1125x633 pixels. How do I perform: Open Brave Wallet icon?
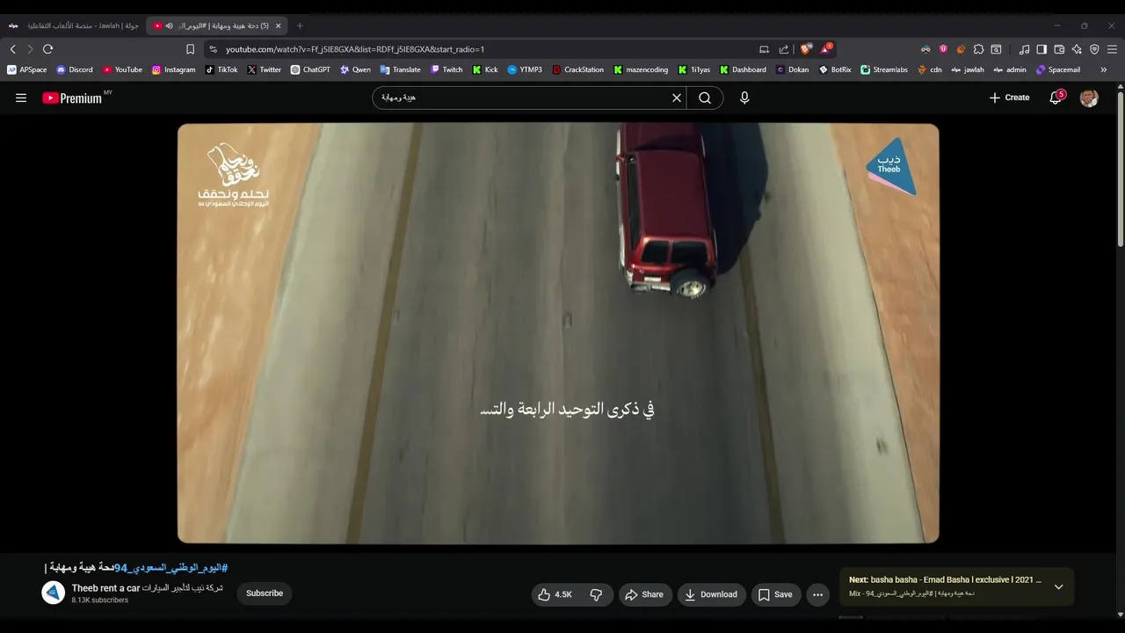(1059, 49)
